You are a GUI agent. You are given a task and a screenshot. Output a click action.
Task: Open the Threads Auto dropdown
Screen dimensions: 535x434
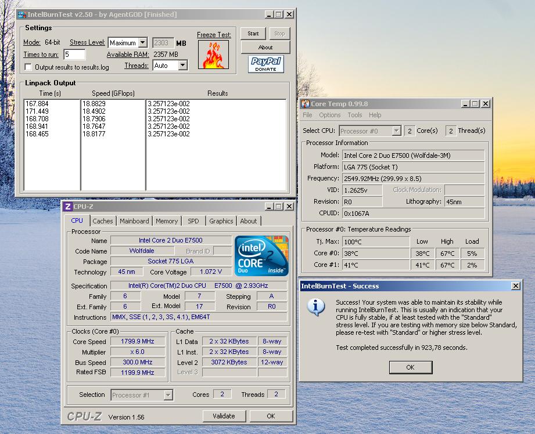click(183, 65)
